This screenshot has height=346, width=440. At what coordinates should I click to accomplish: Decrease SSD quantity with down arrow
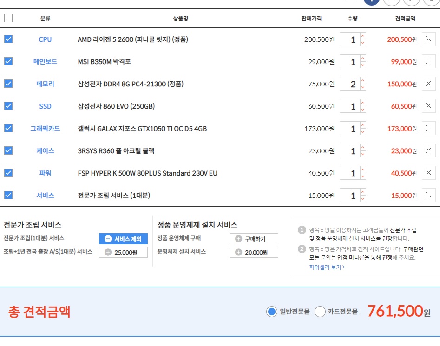coord(363,109)
